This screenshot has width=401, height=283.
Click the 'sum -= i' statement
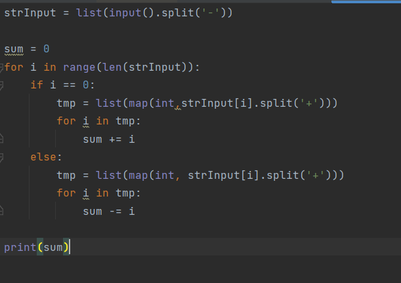click(x=109, y=212)
